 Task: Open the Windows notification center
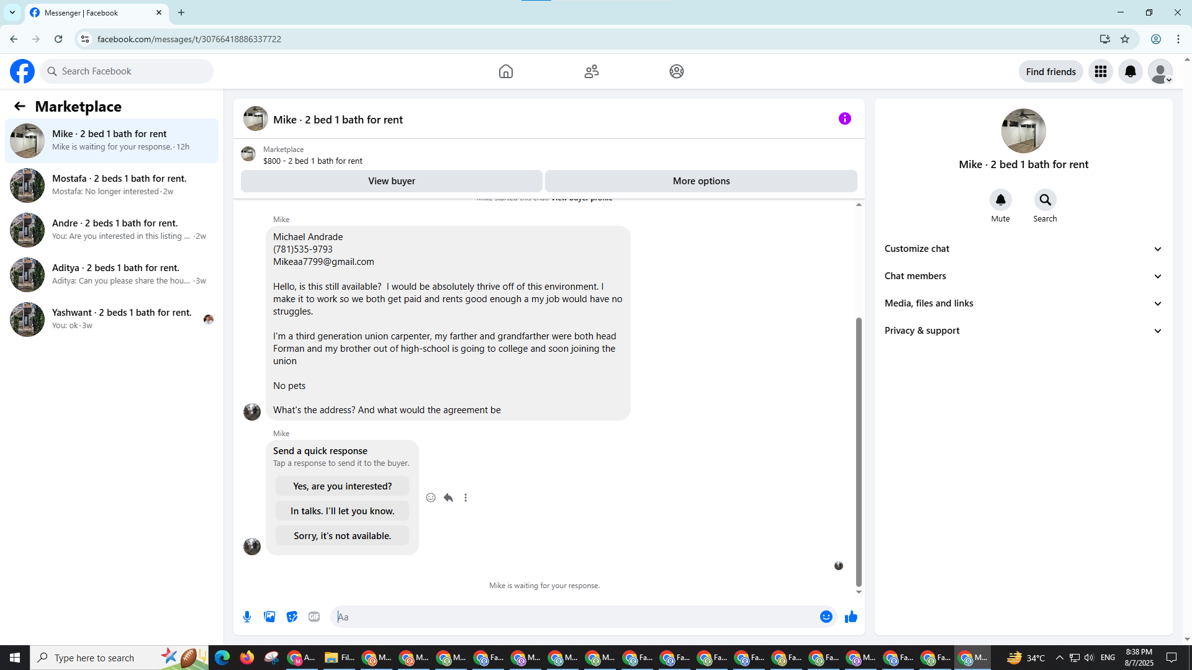point(1172,658)
